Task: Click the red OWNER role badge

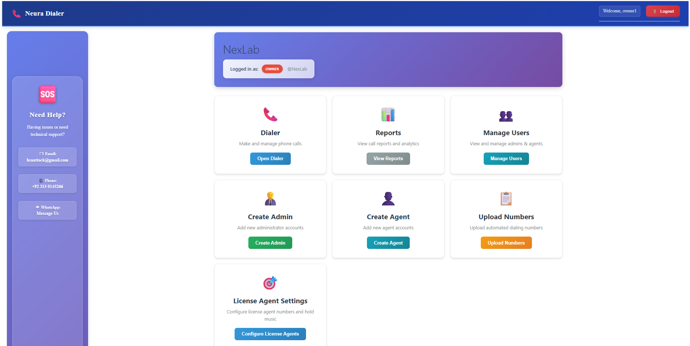Action: point(272,69)
